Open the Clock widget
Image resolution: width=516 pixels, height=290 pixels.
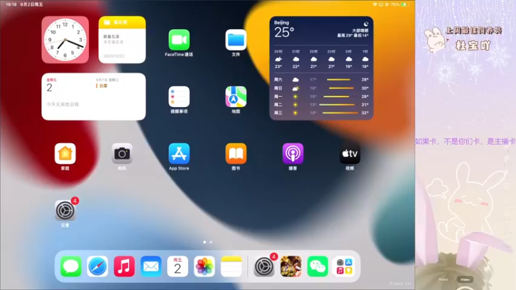(65, 40)
